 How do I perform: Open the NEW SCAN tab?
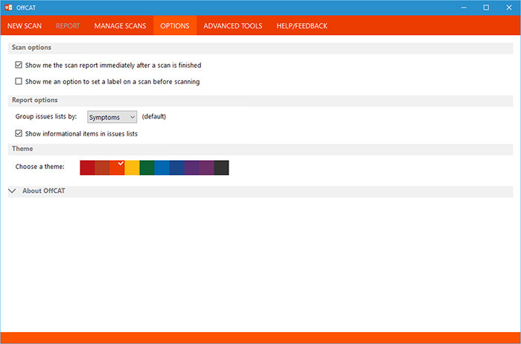(x=25, y=26)
